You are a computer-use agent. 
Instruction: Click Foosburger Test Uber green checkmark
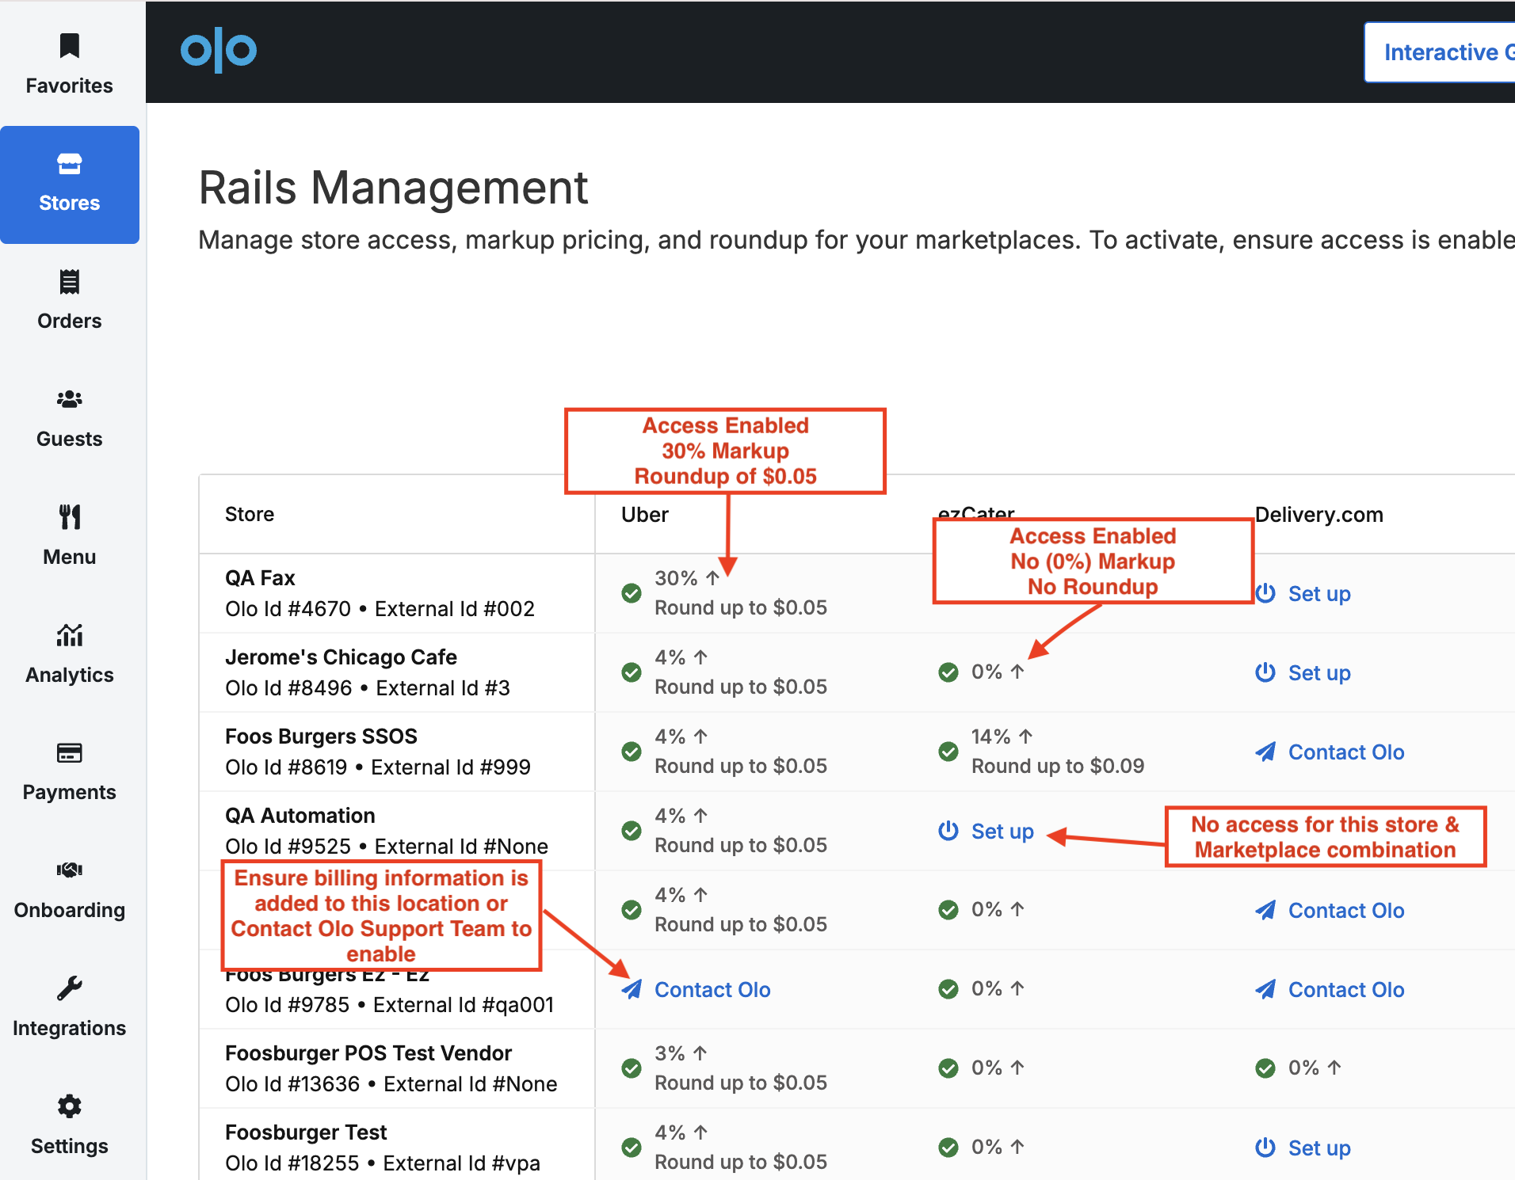632,1148
